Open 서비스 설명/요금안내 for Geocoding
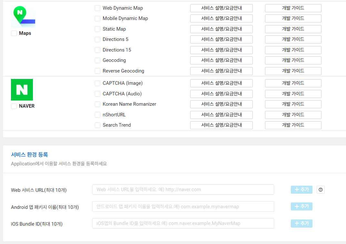The width and height of the screenshot is (346, 244). (x=221, y=61)
